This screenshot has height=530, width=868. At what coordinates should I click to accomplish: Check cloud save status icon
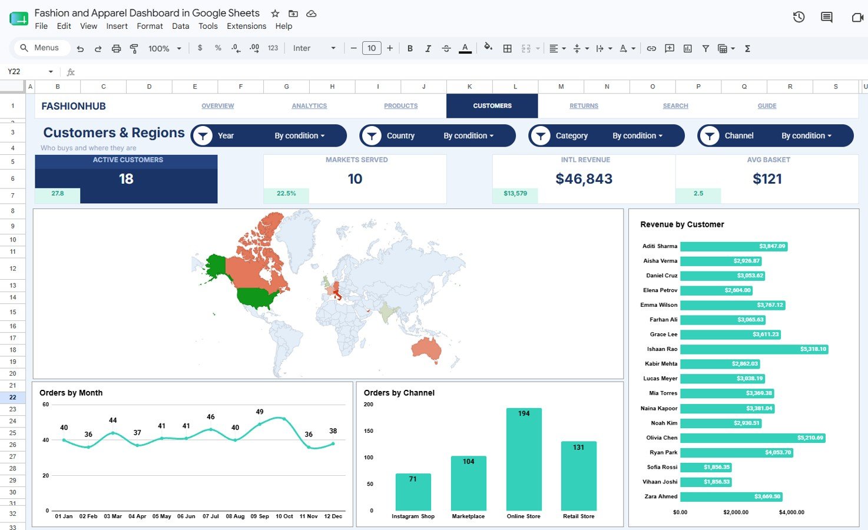[312, 14]
